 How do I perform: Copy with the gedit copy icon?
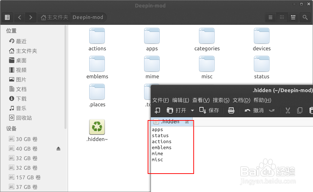300,110
